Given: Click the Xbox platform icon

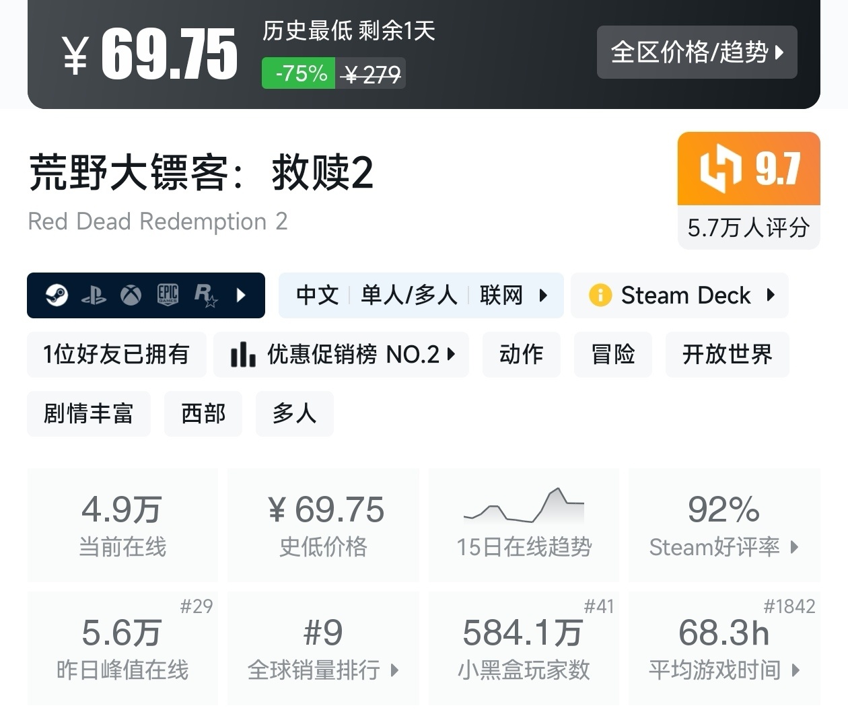Looking at the screenshot, I should (x=131, y=295).
